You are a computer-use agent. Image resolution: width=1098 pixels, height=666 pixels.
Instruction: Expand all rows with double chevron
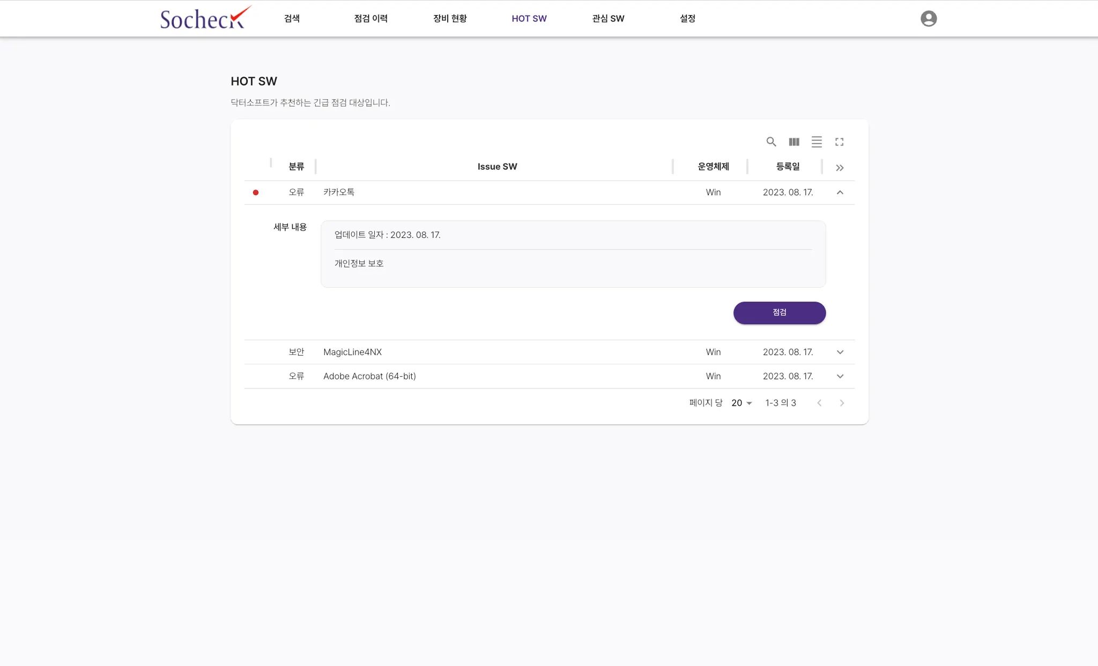[840, 168]
